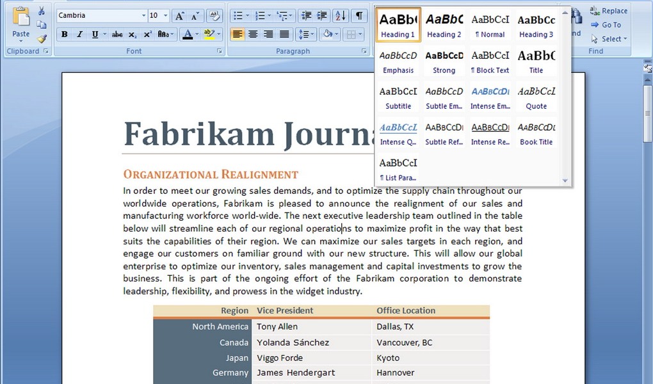
Task: Toggle italic formatting
Action: click(x=79, y=35)
